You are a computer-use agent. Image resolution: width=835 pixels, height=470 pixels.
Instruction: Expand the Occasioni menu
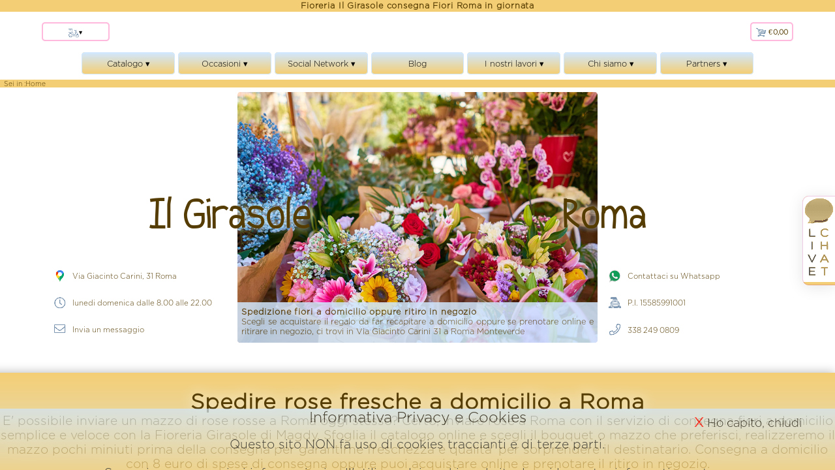[x=224, y=63]
